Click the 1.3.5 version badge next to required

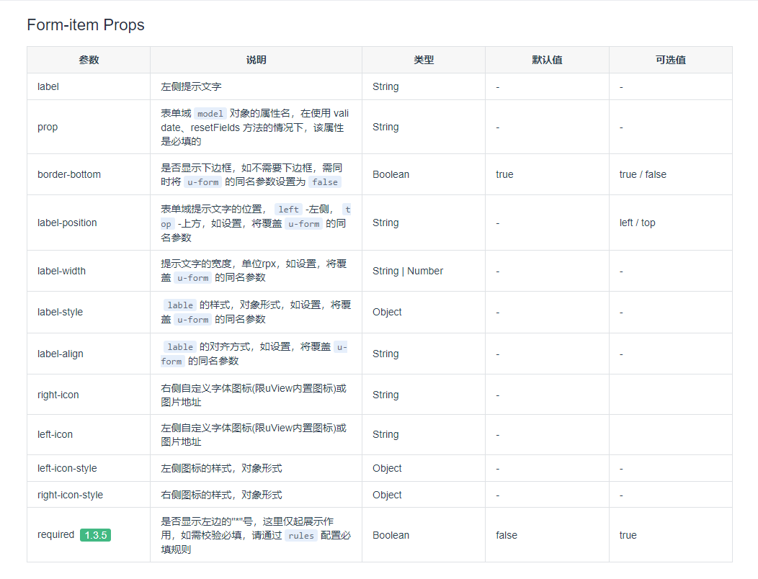coord(95,535)
